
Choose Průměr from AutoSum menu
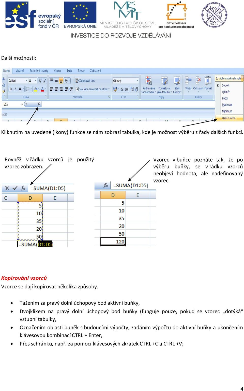point(226,92)
